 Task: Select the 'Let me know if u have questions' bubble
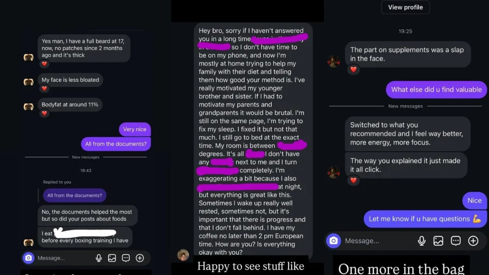point(425,219)
